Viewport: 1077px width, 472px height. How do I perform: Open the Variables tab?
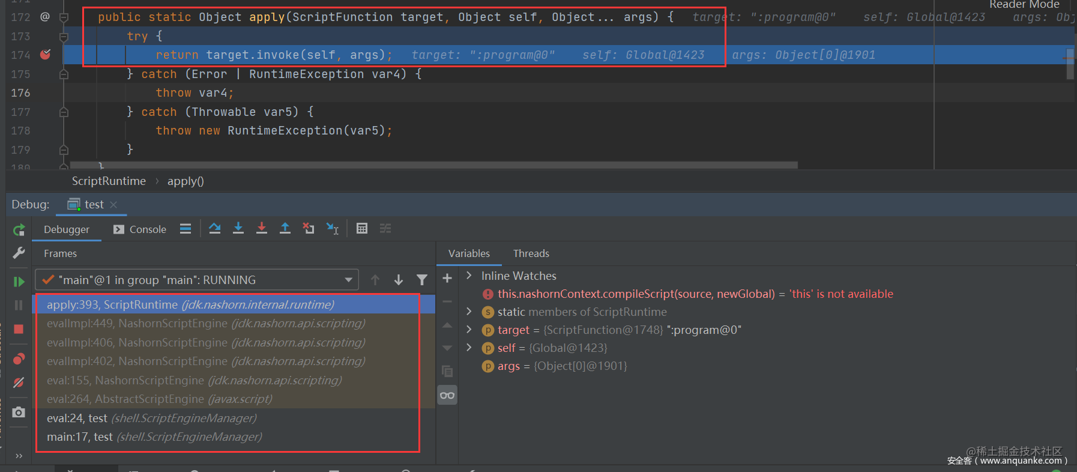click(x=469, y=253)
